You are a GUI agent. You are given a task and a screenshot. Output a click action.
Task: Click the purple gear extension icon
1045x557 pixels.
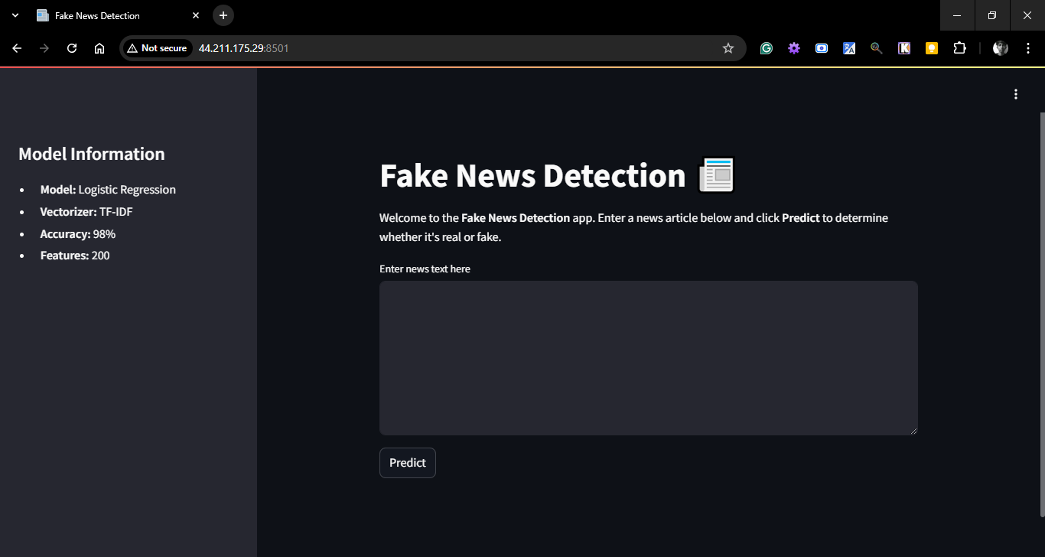(x=793, y=48)
